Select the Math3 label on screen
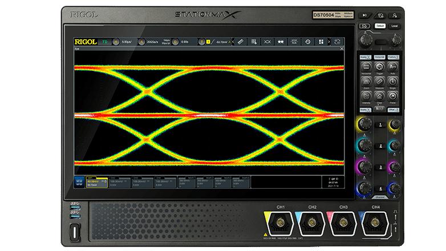Viewport: 446px width, 251px height. (x=223, y=182)
